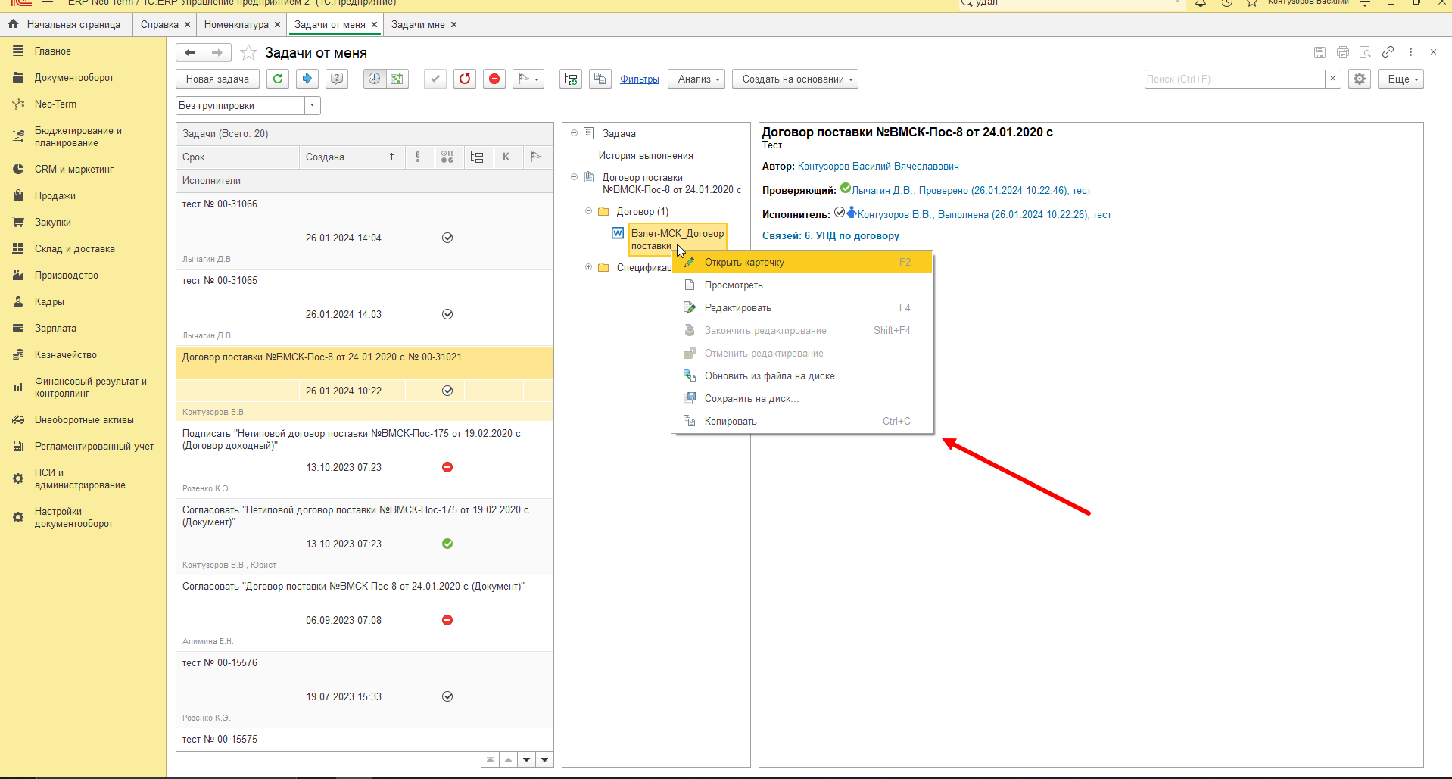Open Создать на основании dropdown
The width and height of the screenshot is (1452, 779).
[795, 79]
